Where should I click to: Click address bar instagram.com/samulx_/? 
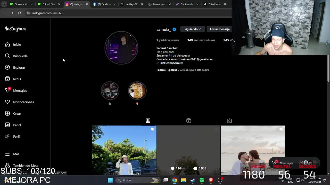click(48, 13)
